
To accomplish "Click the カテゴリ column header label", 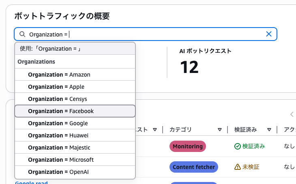I will click(180, 130).
